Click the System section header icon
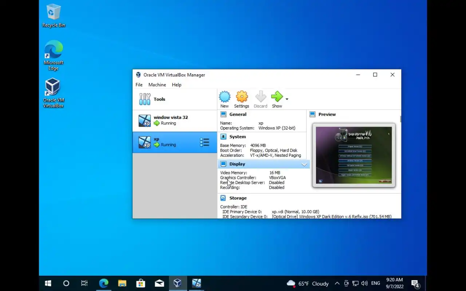 223,137
